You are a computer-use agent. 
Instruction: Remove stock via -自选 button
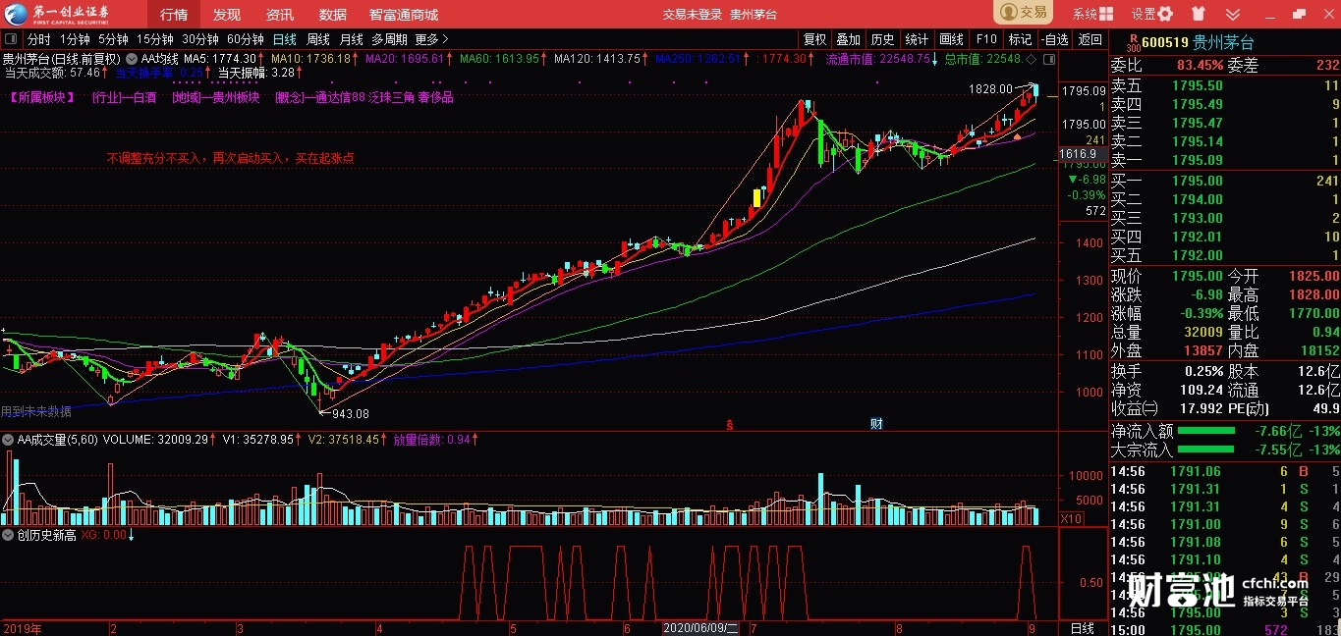tap(1055, 39)
